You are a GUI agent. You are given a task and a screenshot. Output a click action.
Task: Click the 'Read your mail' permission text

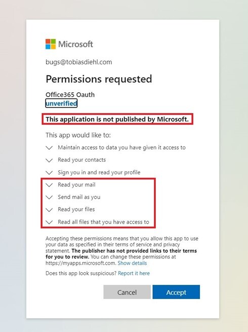76,185
